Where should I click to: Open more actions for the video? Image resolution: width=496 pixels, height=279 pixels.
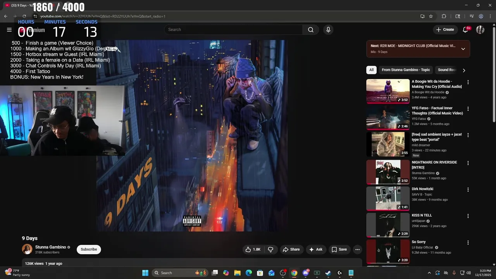[x=357, y=250]
